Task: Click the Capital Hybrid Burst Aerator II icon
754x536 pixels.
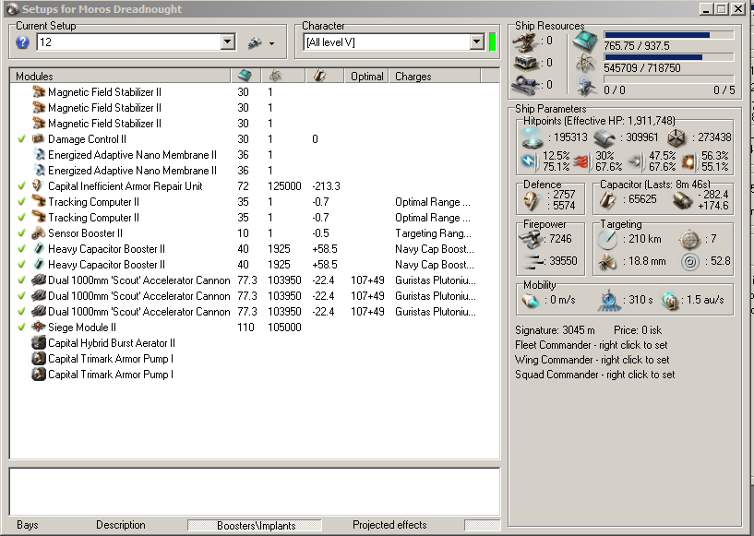Action: (x=39, y=343)
